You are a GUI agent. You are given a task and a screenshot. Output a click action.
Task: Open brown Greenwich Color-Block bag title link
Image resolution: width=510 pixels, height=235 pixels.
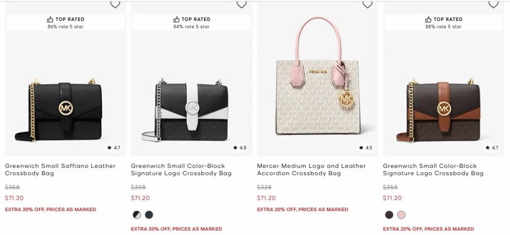(x=433, y=170)
